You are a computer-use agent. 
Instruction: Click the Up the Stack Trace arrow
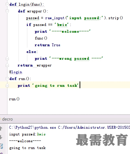click(1, 129)
